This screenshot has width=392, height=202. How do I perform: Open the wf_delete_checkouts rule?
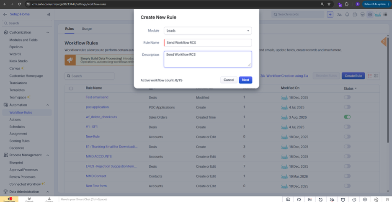(101, 117)
